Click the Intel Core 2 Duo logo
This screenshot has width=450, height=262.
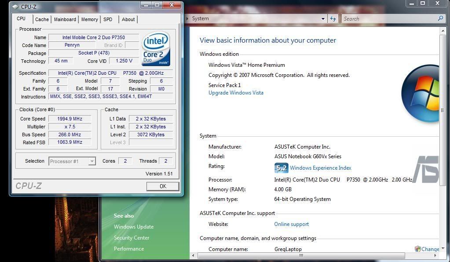(156, 48)
